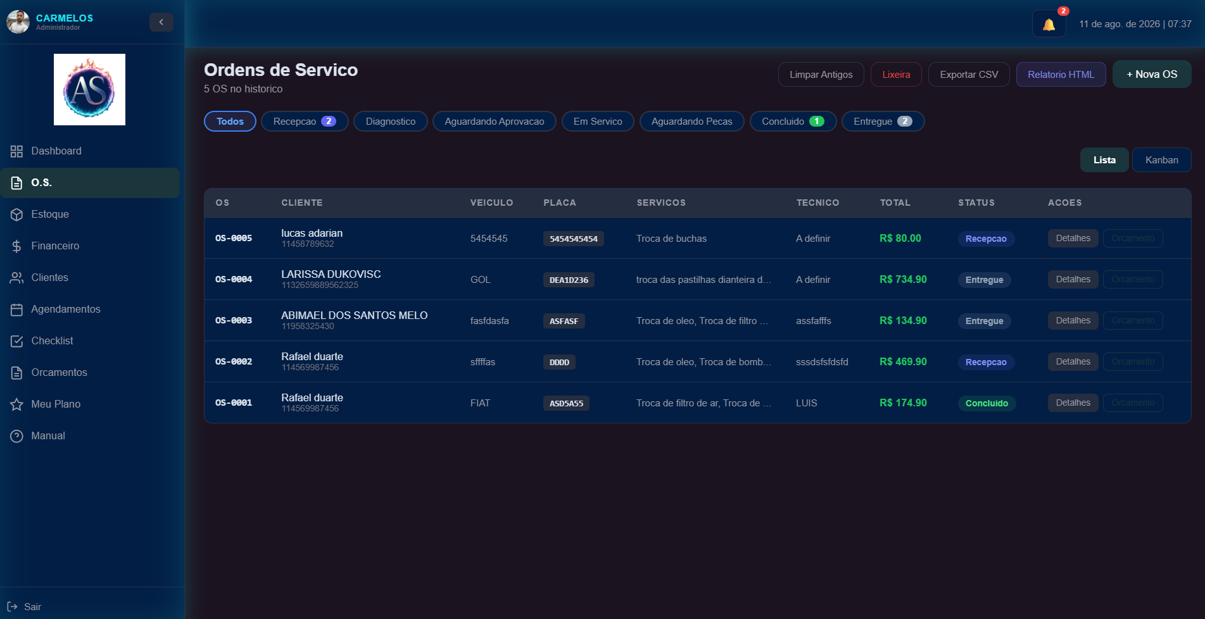
Task: Click the TOTAL column header
Action: 895,203
